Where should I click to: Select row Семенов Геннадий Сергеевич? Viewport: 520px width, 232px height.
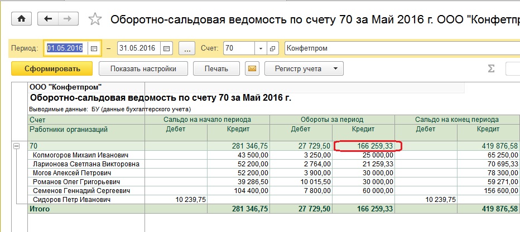coord(86,191)
